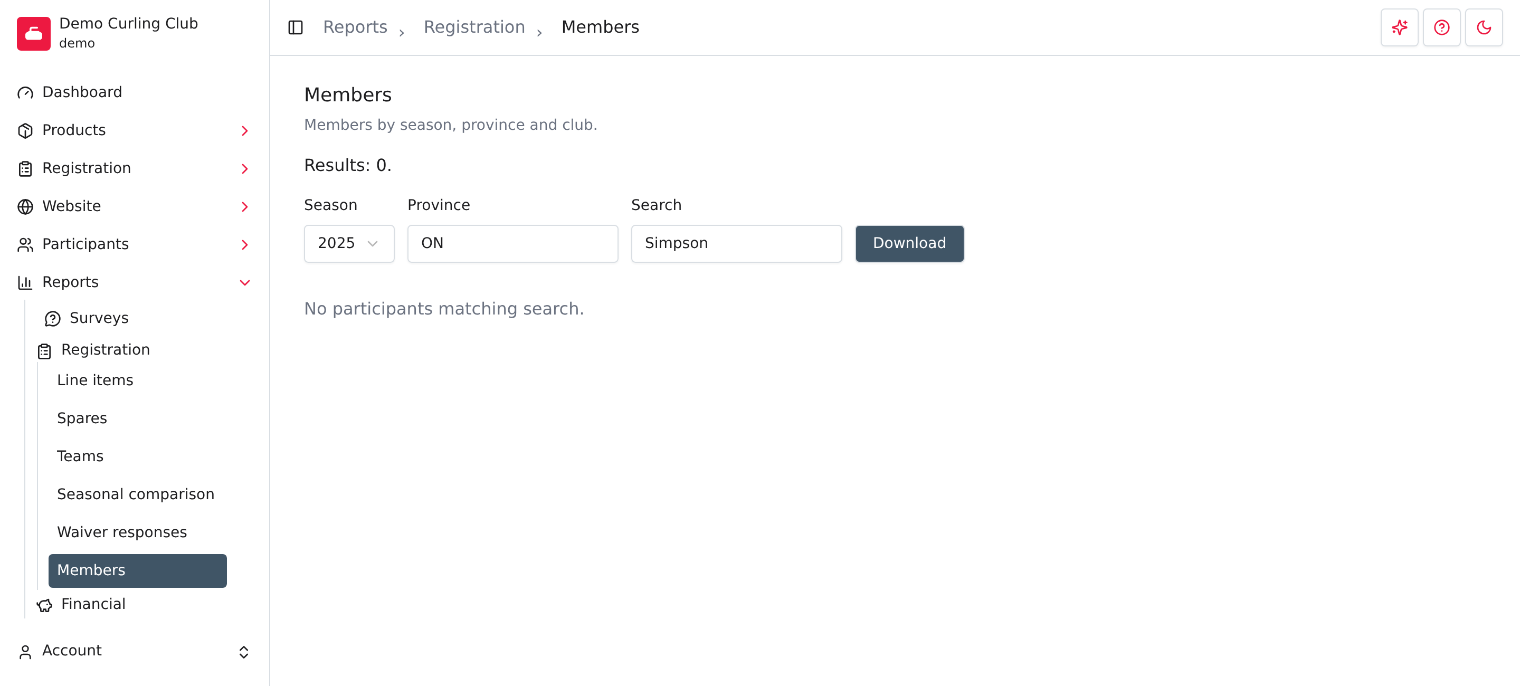Open the Waiver responses report
Viewport: 1520px width, 686px height.
122,532
